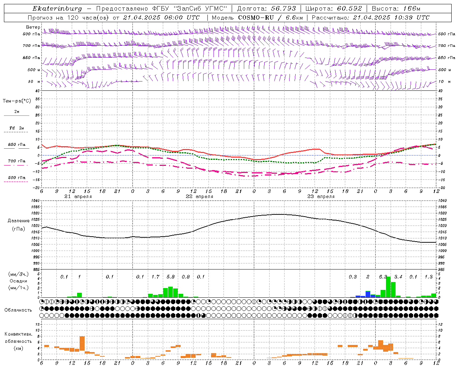The width and height of the screenshot is (457, 366).
Task: Click the "Давление" pressure panel label
Action: point(19,221)
